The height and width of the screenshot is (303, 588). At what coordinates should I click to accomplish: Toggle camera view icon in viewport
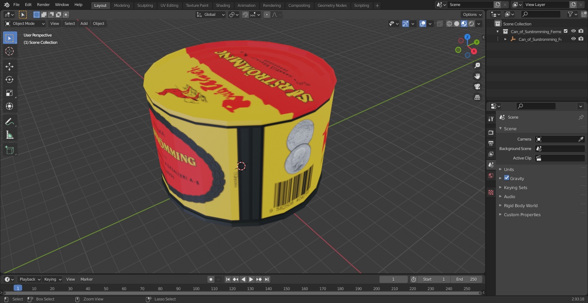[477, 86]
